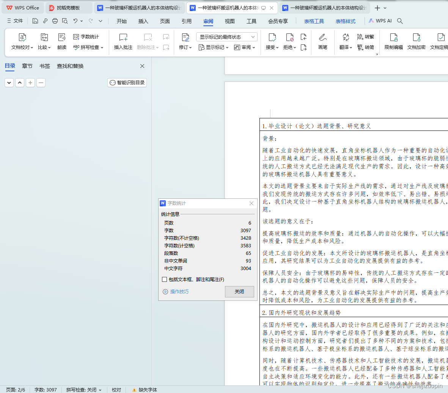This screenshot has width=448, height=393.
Task: Click the 缺失字体 missing font warning
Action: 145,390
